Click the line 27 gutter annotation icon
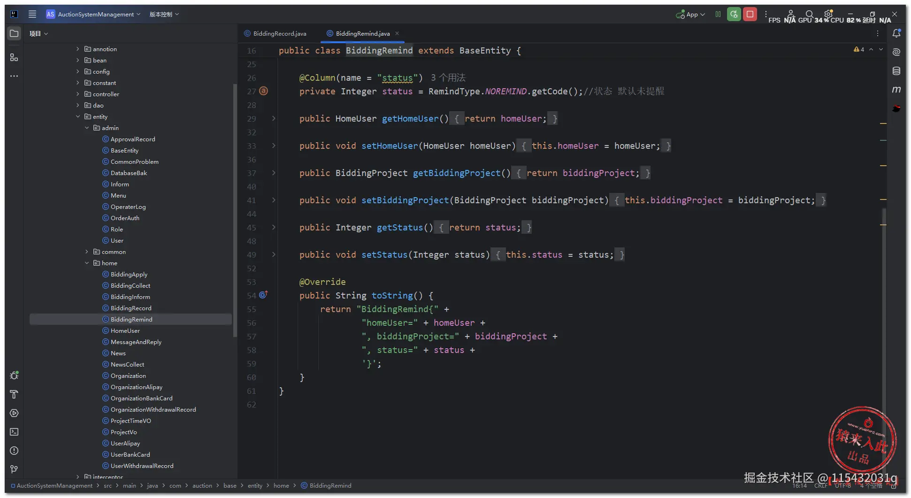 (264, 91)
